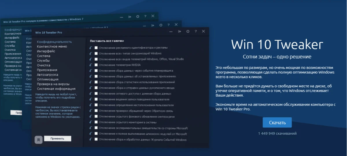The image size is (347, 156).
Task: Click restore arrow next to рекламного идентификатора option
Action: [91, 48]
